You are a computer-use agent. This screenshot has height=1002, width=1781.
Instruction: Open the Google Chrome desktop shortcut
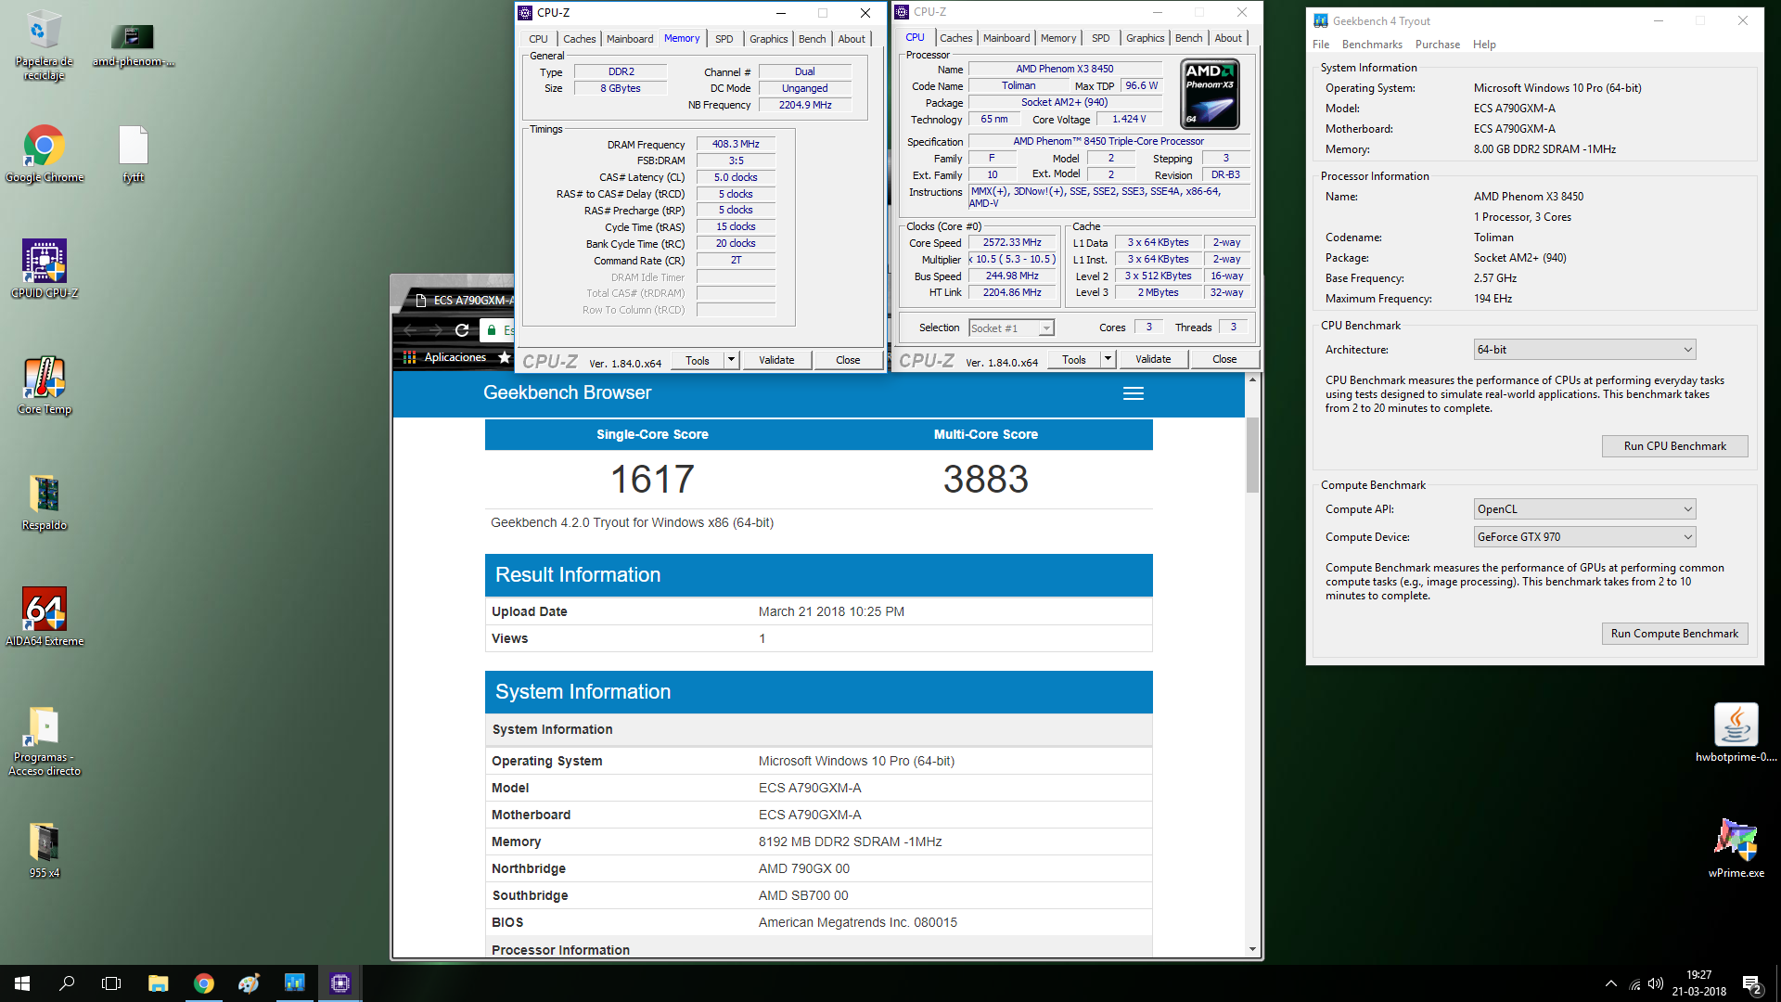(44, 154)
